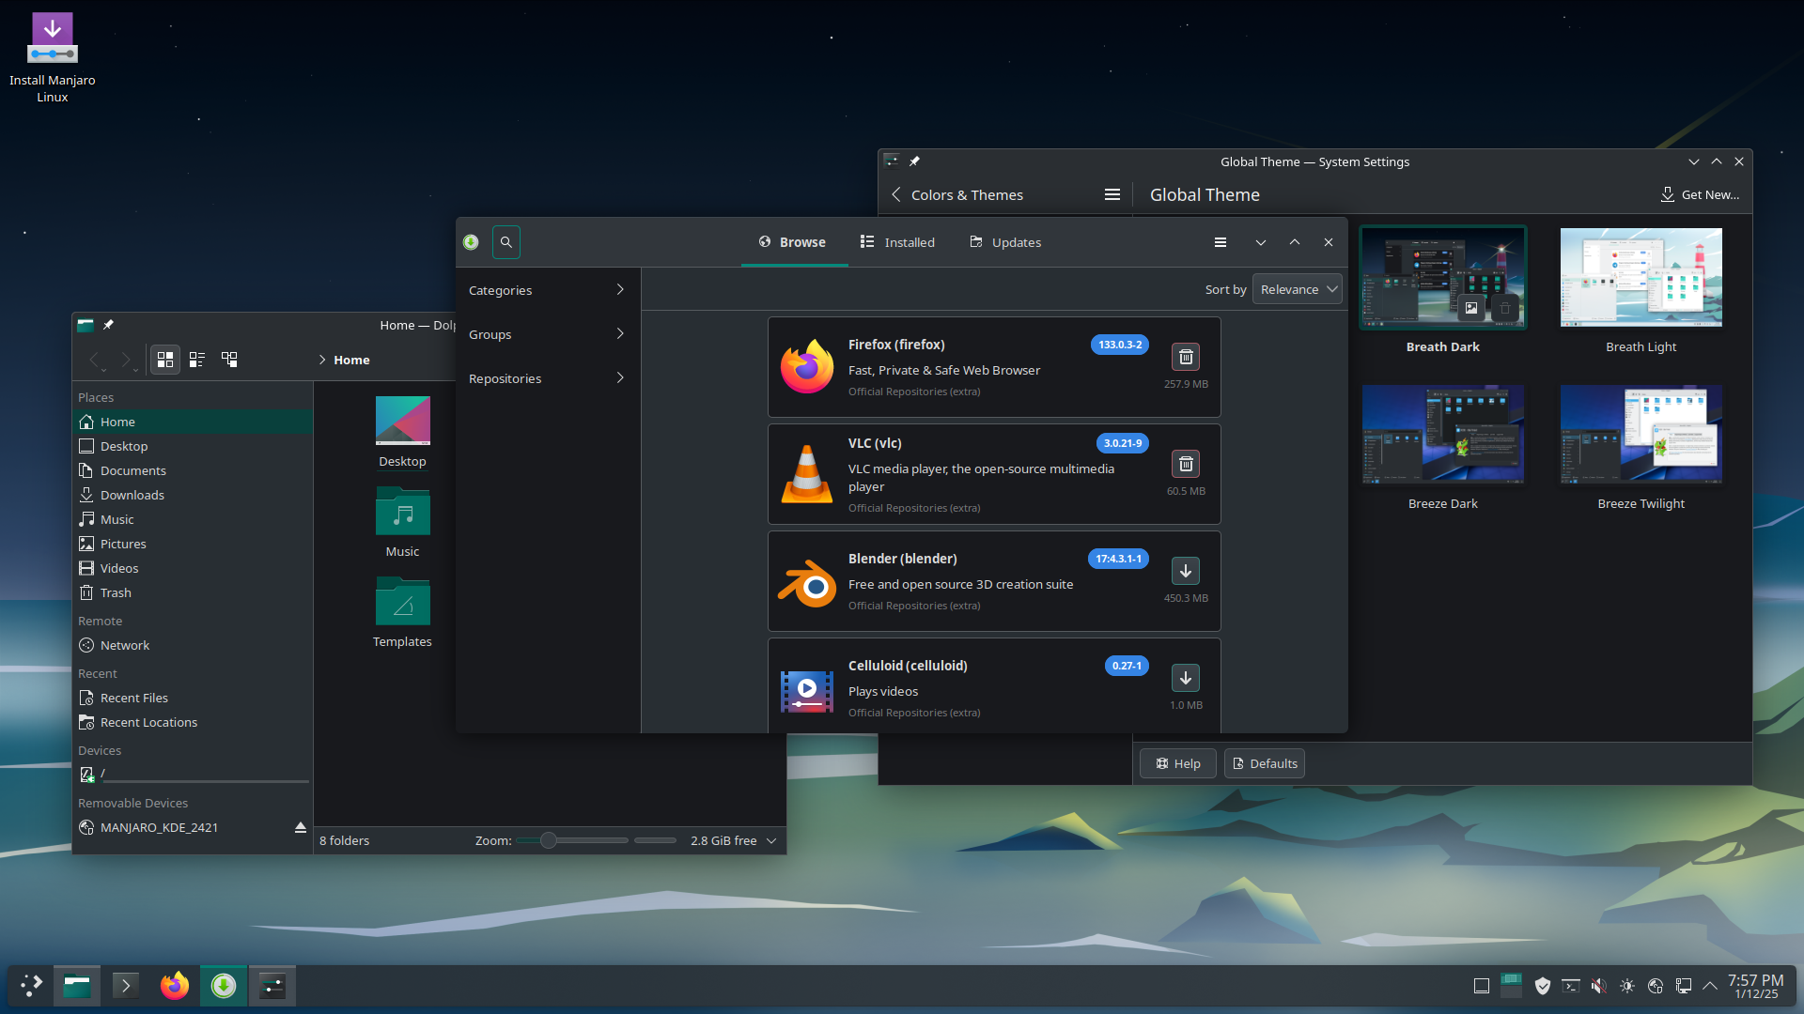Open the Pamac hamburger menu
1804x1014 pixels.
click(1221, 242)
